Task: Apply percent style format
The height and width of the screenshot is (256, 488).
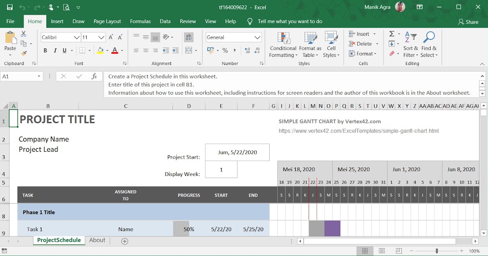Action: (225, 50)
